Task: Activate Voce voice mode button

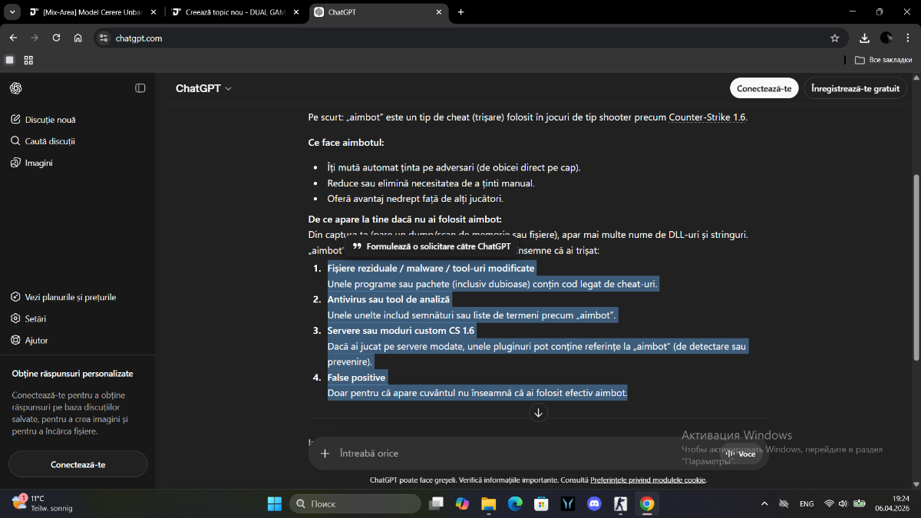Action: click(x=741, y=454)
